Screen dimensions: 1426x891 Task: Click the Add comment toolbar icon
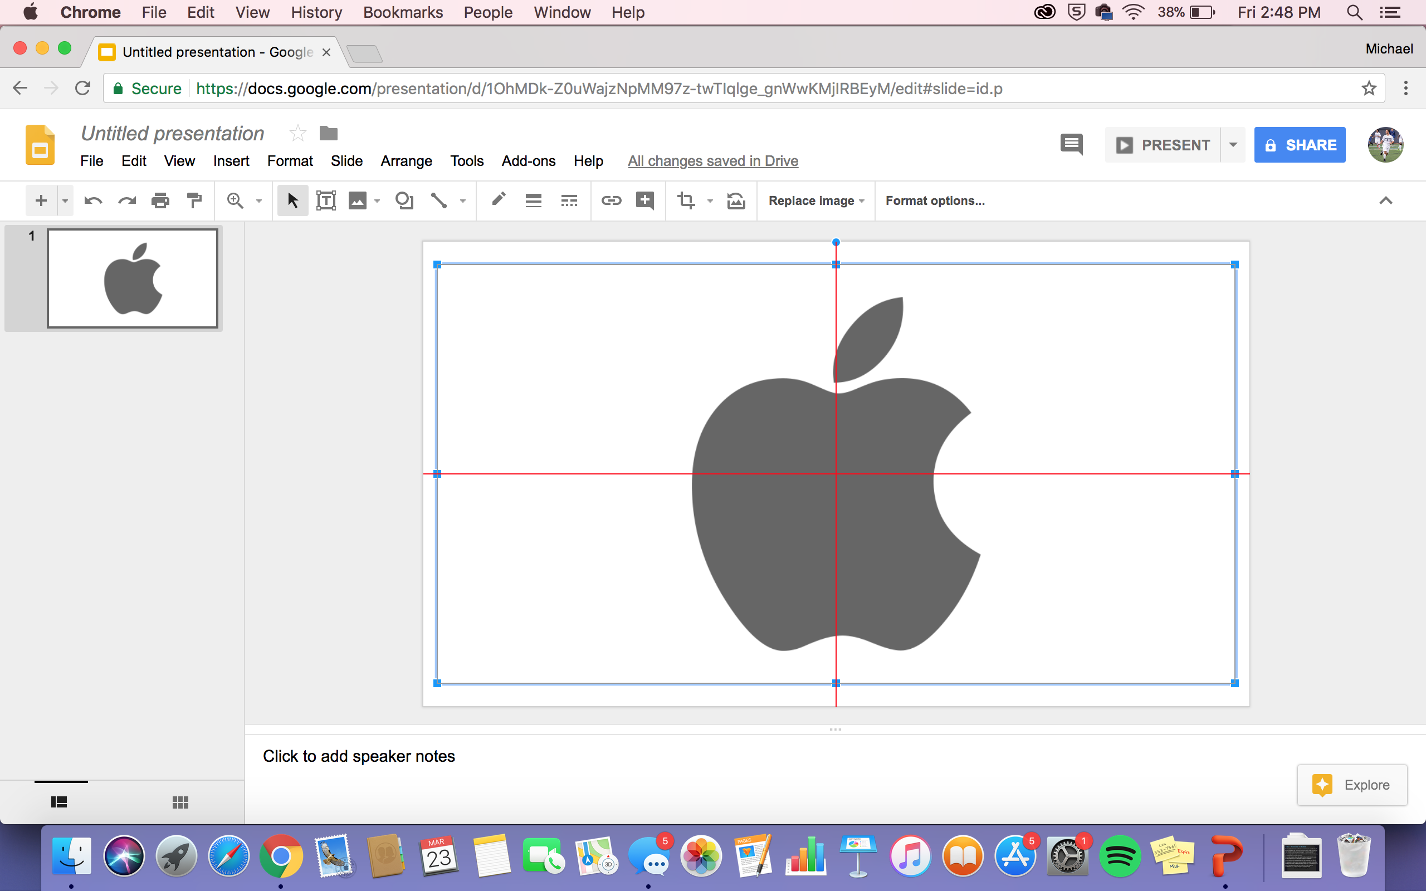pyautogui.click(x=645, y=201)
